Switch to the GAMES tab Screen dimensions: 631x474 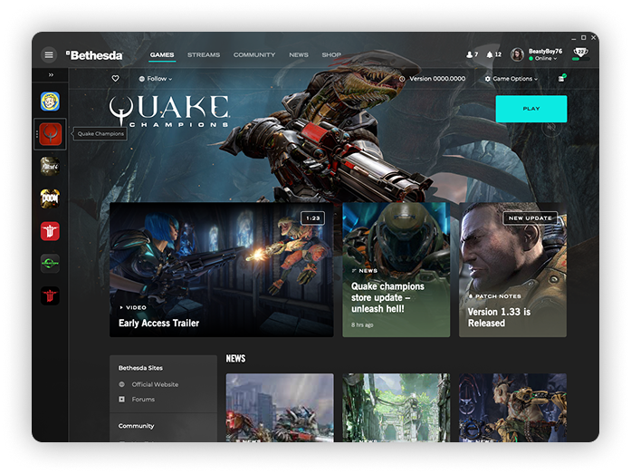tap(162, 54)
